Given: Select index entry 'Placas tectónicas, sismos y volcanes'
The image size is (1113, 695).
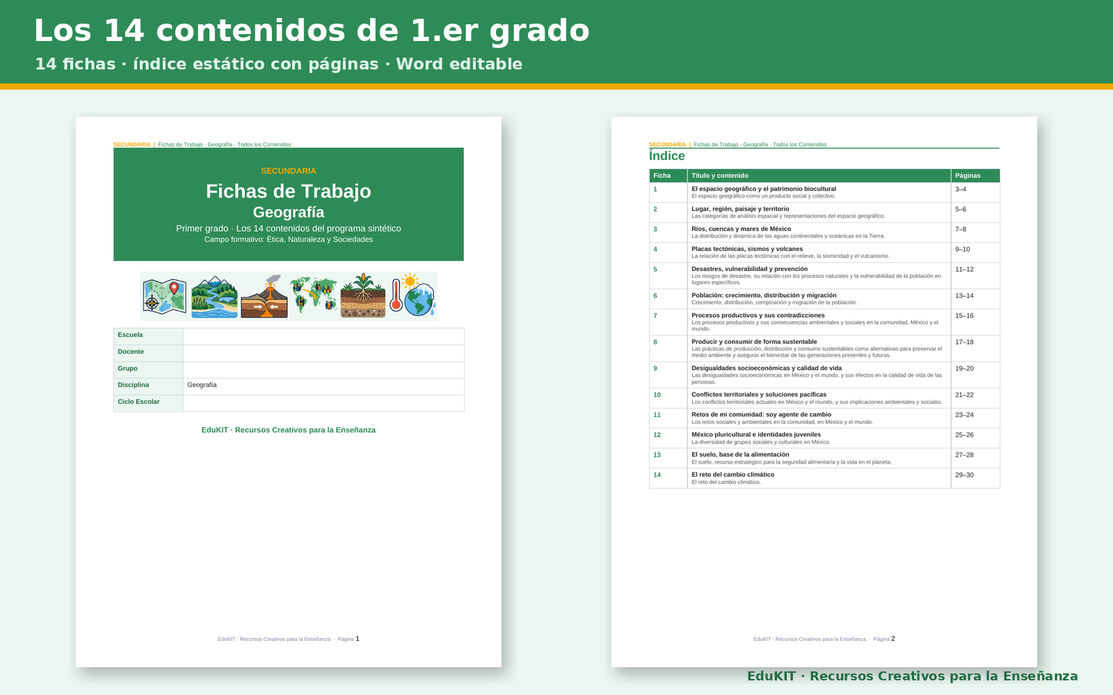Looking at the screenshot, I should point(747,249).
